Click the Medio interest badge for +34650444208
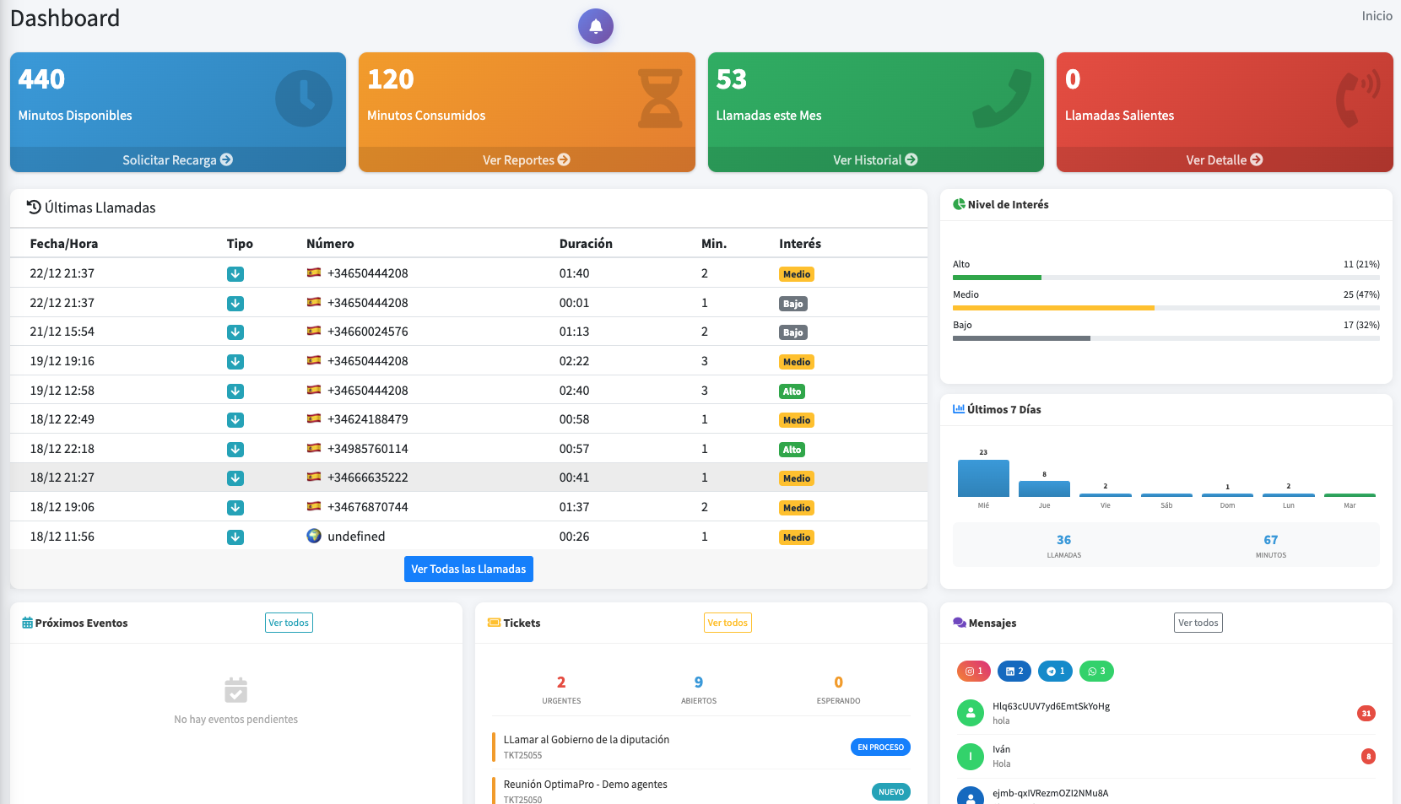The height and width of the screenshot is (804, 1401). [x=796, y=273]
